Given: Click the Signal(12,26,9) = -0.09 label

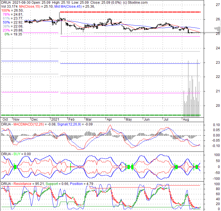Looking at the screenshot, I should point(75,124).
